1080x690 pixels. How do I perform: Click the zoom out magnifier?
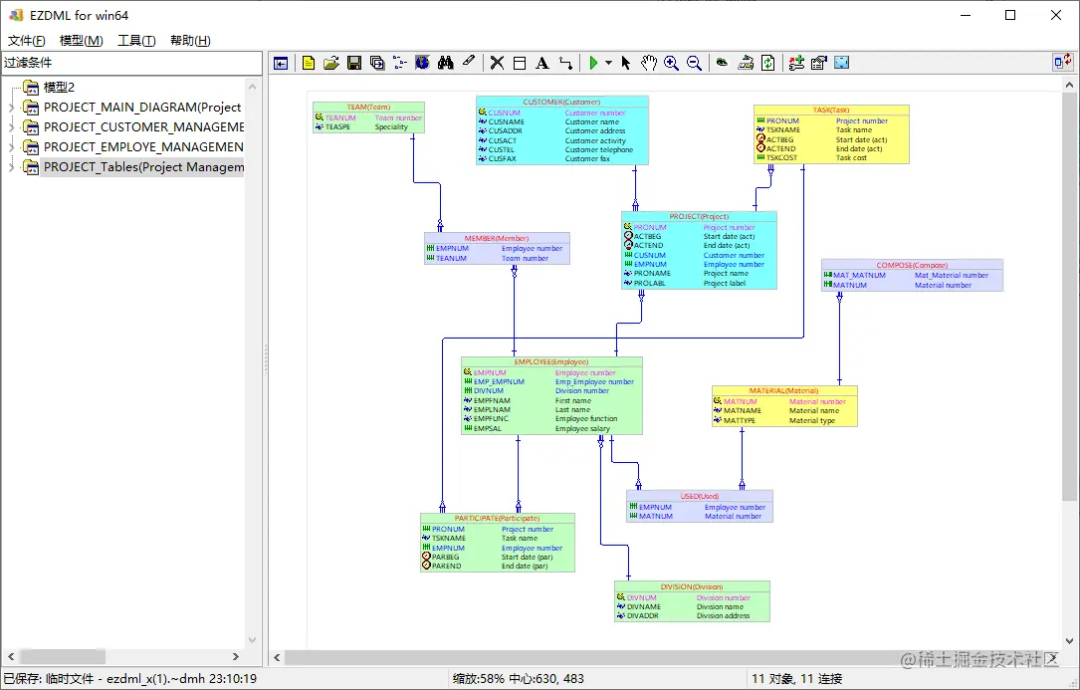tap(695, 64)
